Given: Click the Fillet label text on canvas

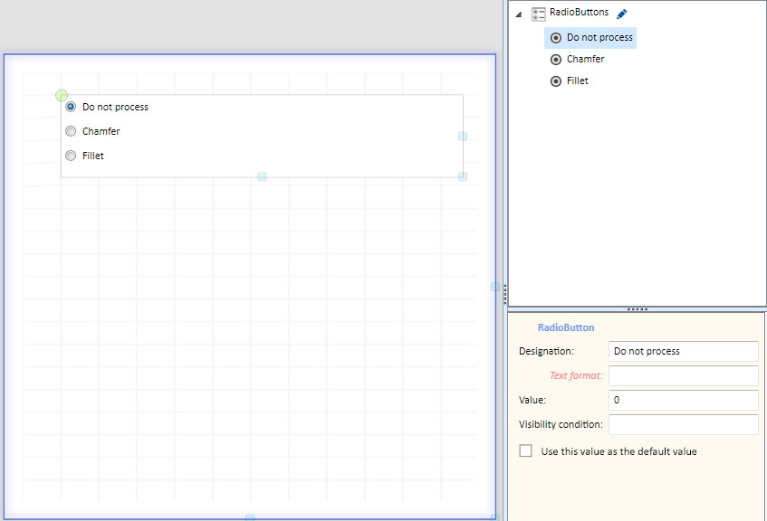Looking at the screenshot, I should (93, 156).
